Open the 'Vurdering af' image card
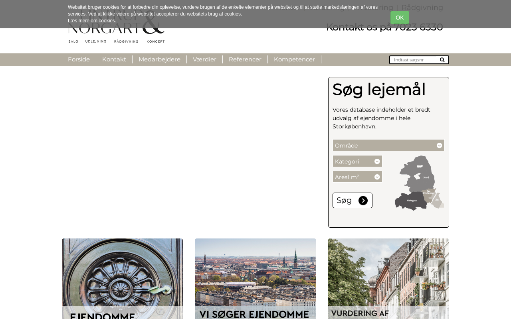This screenshot has width=511, height=319. (388, 279)
